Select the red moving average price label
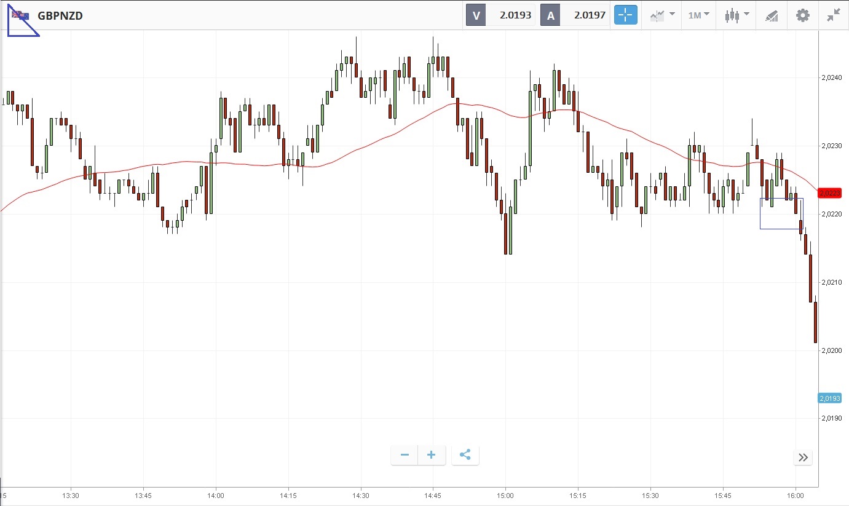This screenshot has width=849, height=506. (829, 193)
